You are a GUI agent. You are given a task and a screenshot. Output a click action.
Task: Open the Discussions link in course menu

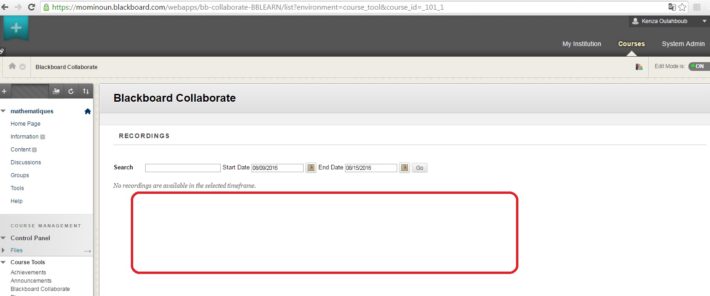(x=26, y=163)
